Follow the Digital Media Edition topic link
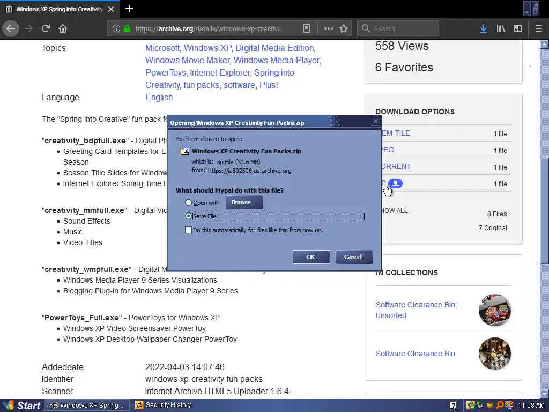This screenshot has width=549, height=412. [x=274, y=48]
